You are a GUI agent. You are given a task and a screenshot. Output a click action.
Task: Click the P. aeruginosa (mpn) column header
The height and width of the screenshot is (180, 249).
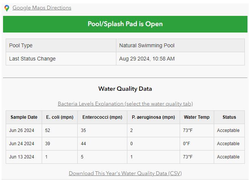[x=153, y=117]
